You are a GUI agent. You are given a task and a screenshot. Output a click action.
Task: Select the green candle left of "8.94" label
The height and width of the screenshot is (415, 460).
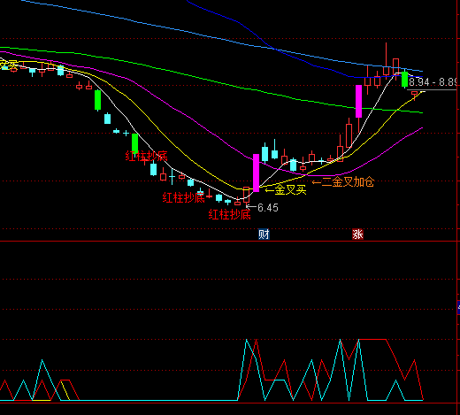click(405, 80)
